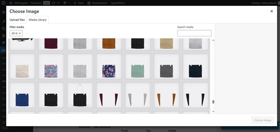The height and width of the screenshot is (132, 280).
Task: Choose the solid blue bag thumbnail
Action: click(x=22, y=95)
